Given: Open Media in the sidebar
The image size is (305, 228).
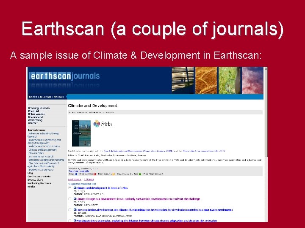Looking at the screenshot, I should (x=31, y=187).
